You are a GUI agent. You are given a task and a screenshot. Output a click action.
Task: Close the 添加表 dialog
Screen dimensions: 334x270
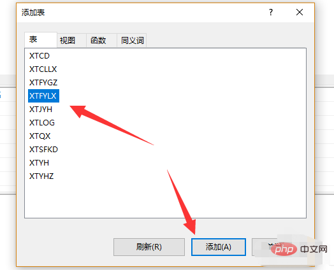pos(300,12)
